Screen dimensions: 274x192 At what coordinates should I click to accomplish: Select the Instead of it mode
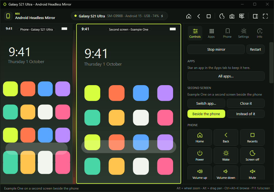246,114
